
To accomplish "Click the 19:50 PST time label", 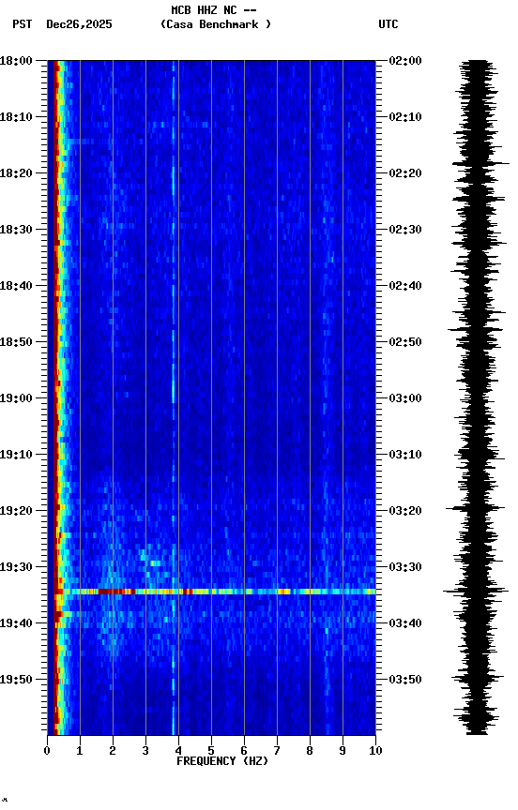I will pyautogui.click(x=16, y=680).
